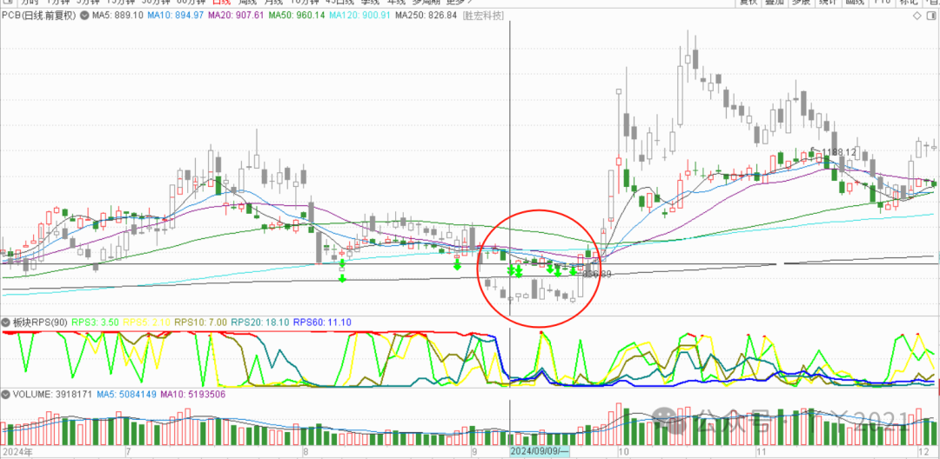Switch to the 周线 weekly period tab
Screen dimensions: 940x459
coord(252,3)
